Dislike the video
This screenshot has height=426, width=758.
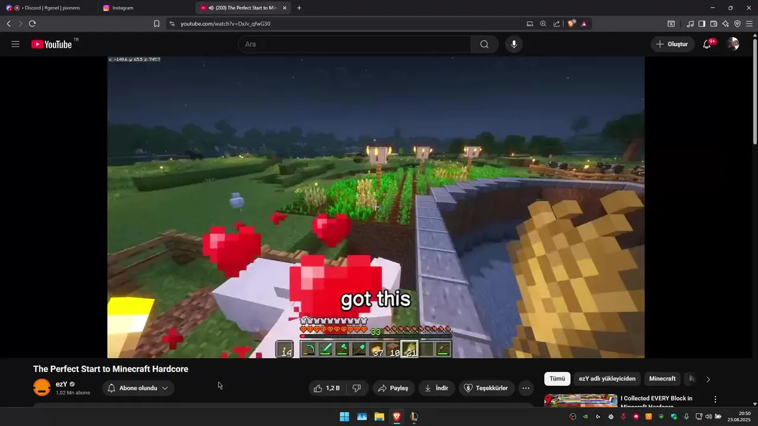pos(356,388)
